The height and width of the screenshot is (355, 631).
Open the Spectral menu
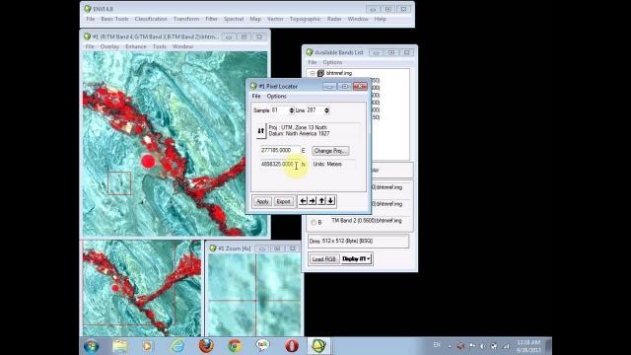[x=234, y=19]
